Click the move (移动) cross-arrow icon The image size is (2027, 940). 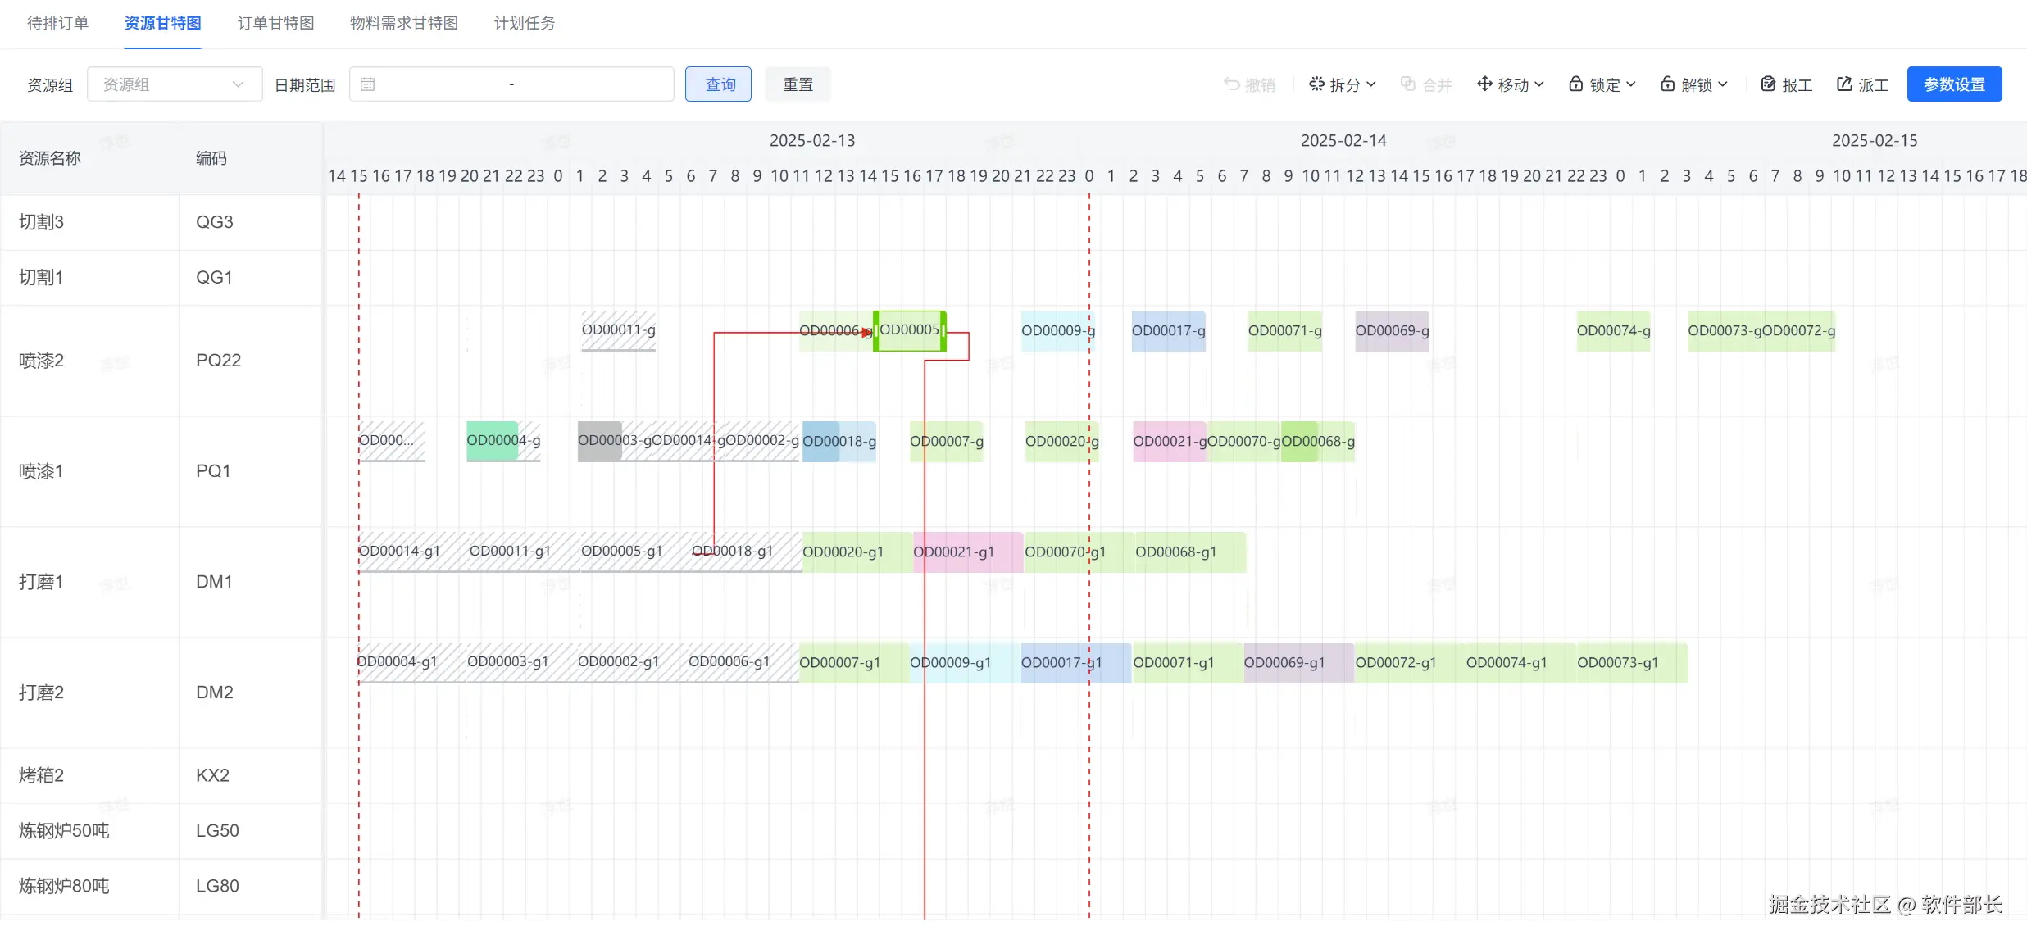(1484, 84)
